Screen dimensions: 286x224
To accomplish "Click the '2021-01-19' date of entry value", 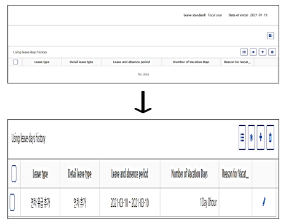I will point(258,15).
